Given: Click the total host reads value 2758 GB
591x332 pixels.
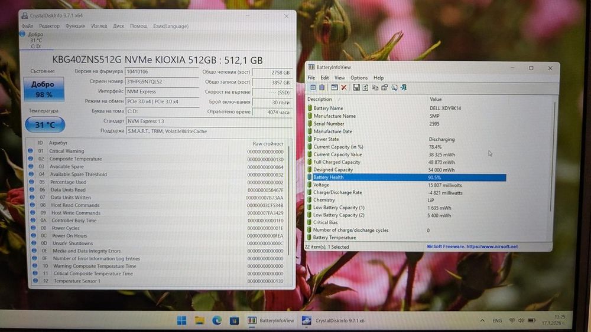Looking at the screenshot, I should pyautogui.click(x=272, y=73).
